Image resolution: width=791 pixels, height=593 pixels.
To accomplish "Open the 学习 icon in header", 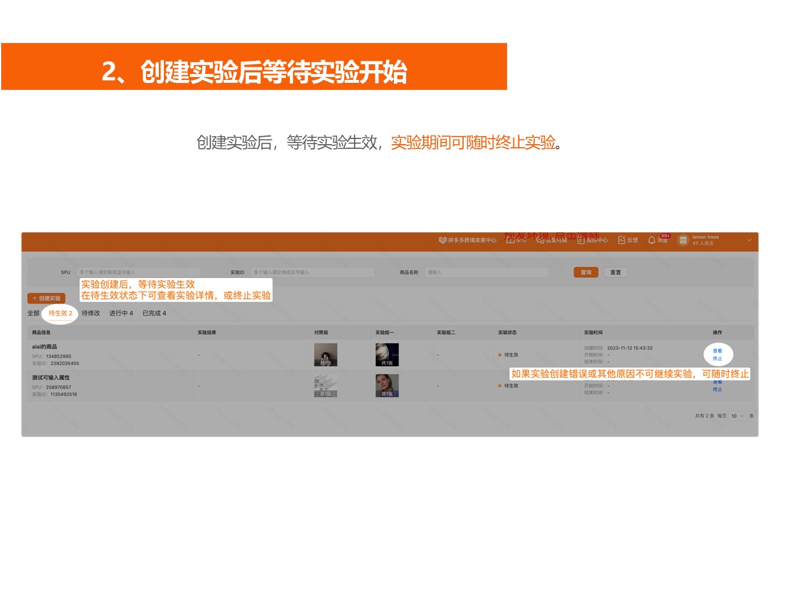I will coord(511,240).
